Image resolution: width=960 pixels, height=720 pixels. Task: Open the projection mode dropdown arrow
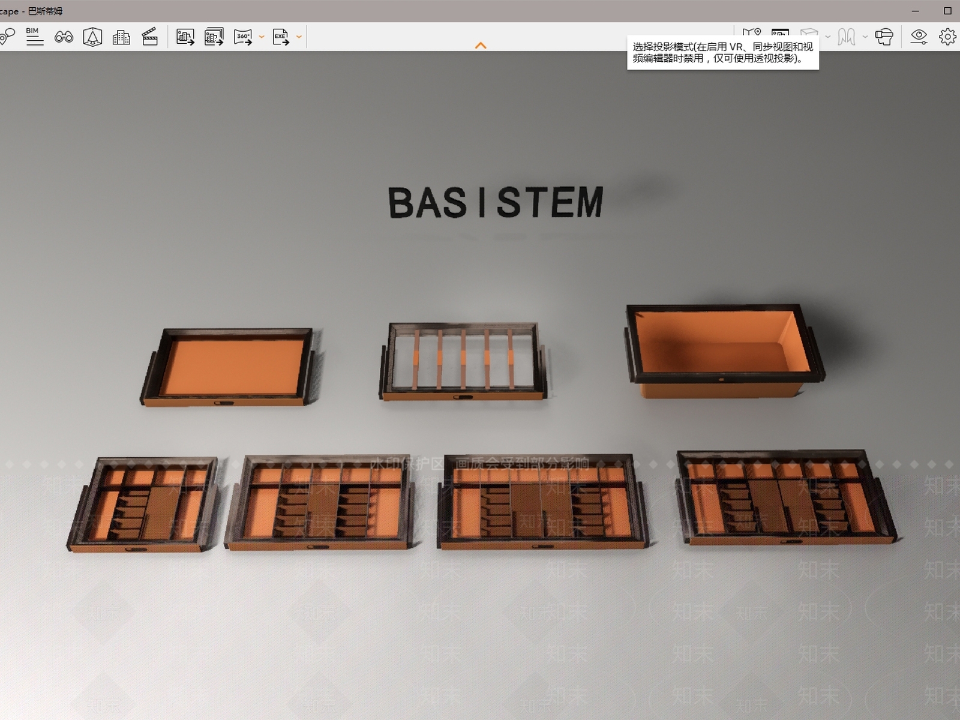pos(828,37)
